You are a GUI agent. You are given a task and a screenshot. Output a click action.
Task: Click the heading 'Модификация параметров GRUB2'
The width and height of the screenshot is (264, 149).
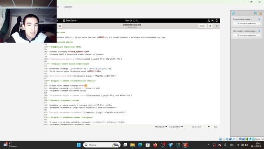tap(66, 47)
